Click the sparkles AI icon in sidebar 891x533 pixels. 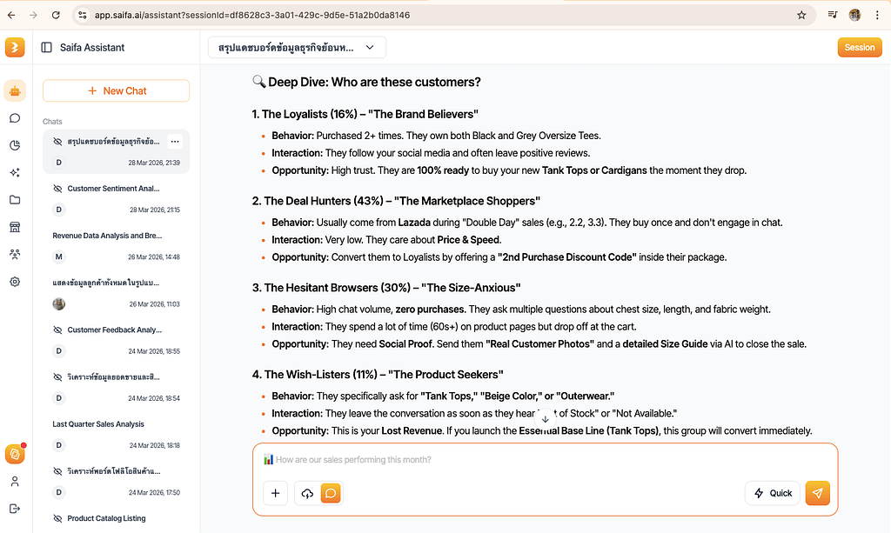coord(15,172)
